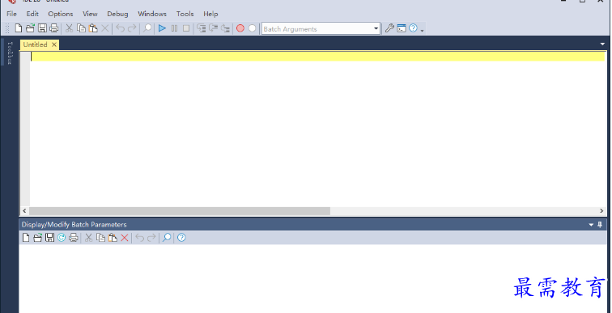Toggle breakpoint with red circle icon

click(x=240, y=28)
